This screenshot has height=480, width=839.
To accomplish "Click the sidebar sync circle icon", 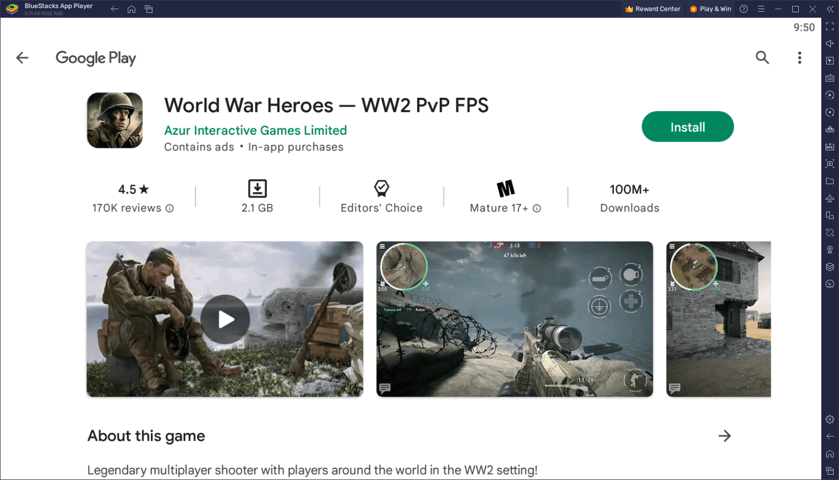I will (830, 112).
